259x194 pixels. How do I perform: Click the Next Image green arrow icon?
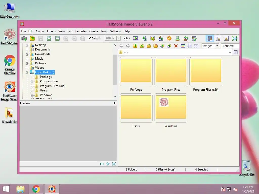pyautogui.click(x=57, y=38)
